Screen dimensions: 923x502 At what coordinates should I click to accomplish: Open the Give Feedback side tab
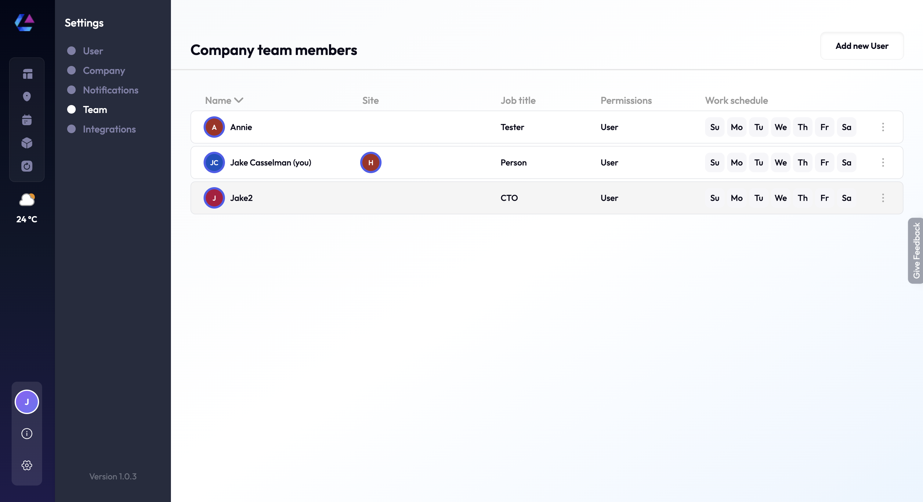[x=916, y=250]
